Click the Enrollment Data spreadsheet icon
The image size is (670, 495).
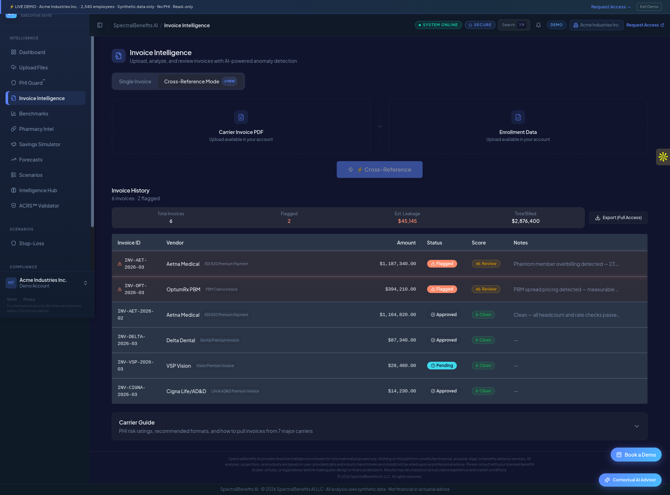point(518,117)
